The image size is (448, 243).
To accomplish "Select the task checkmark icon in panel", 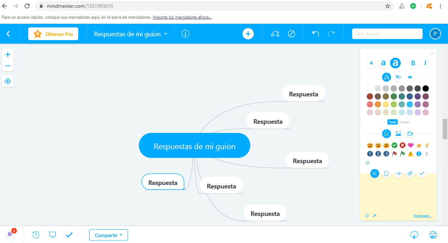I will [x=422, y=173].
